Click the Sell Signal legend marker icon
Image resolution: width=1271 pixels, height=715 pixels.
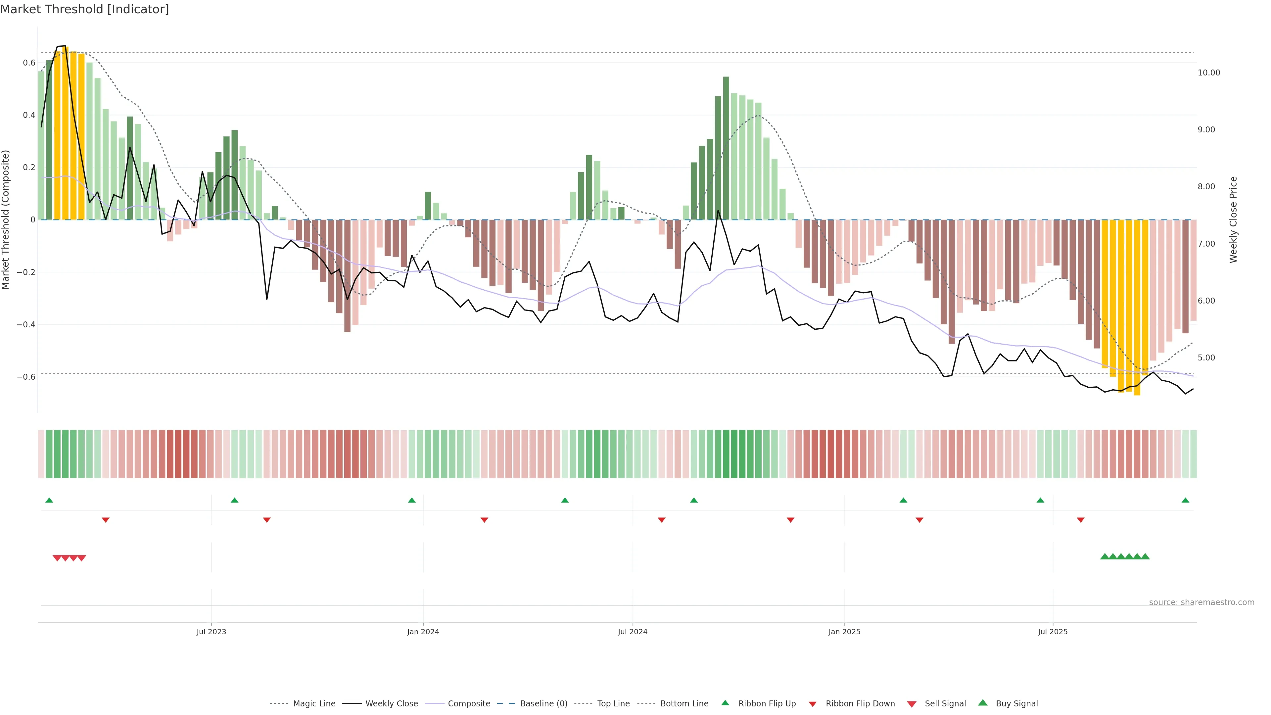pos(911,704)
